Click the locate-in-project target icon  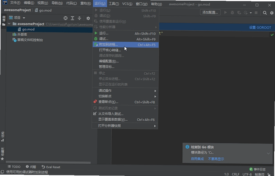[x=66, y=18]
